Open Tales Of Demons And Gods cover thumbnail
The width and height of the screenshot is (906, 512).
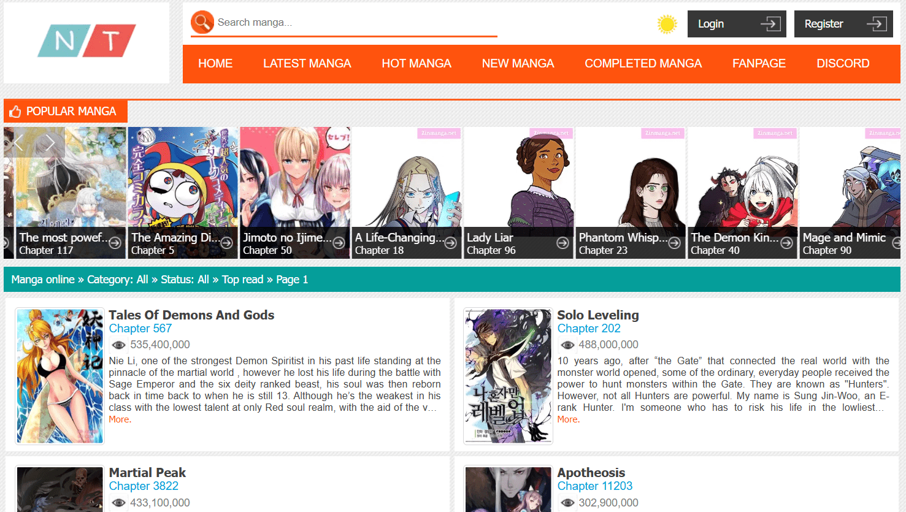point(60,376)
